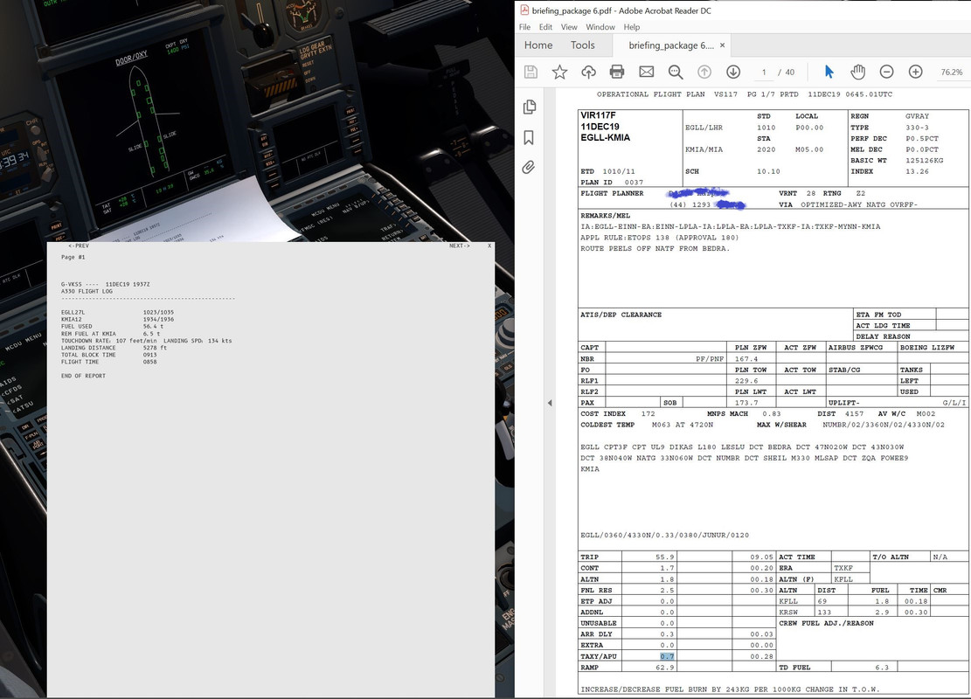Click the TRIP fuel value 55.9
The height and width of the screenshot is (699, 971).
click(665, 557)
